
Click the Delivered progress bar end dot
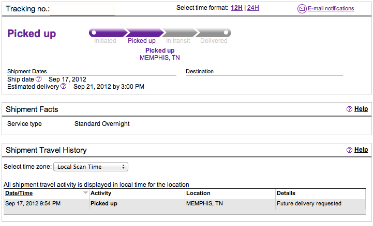coord(226,33)
